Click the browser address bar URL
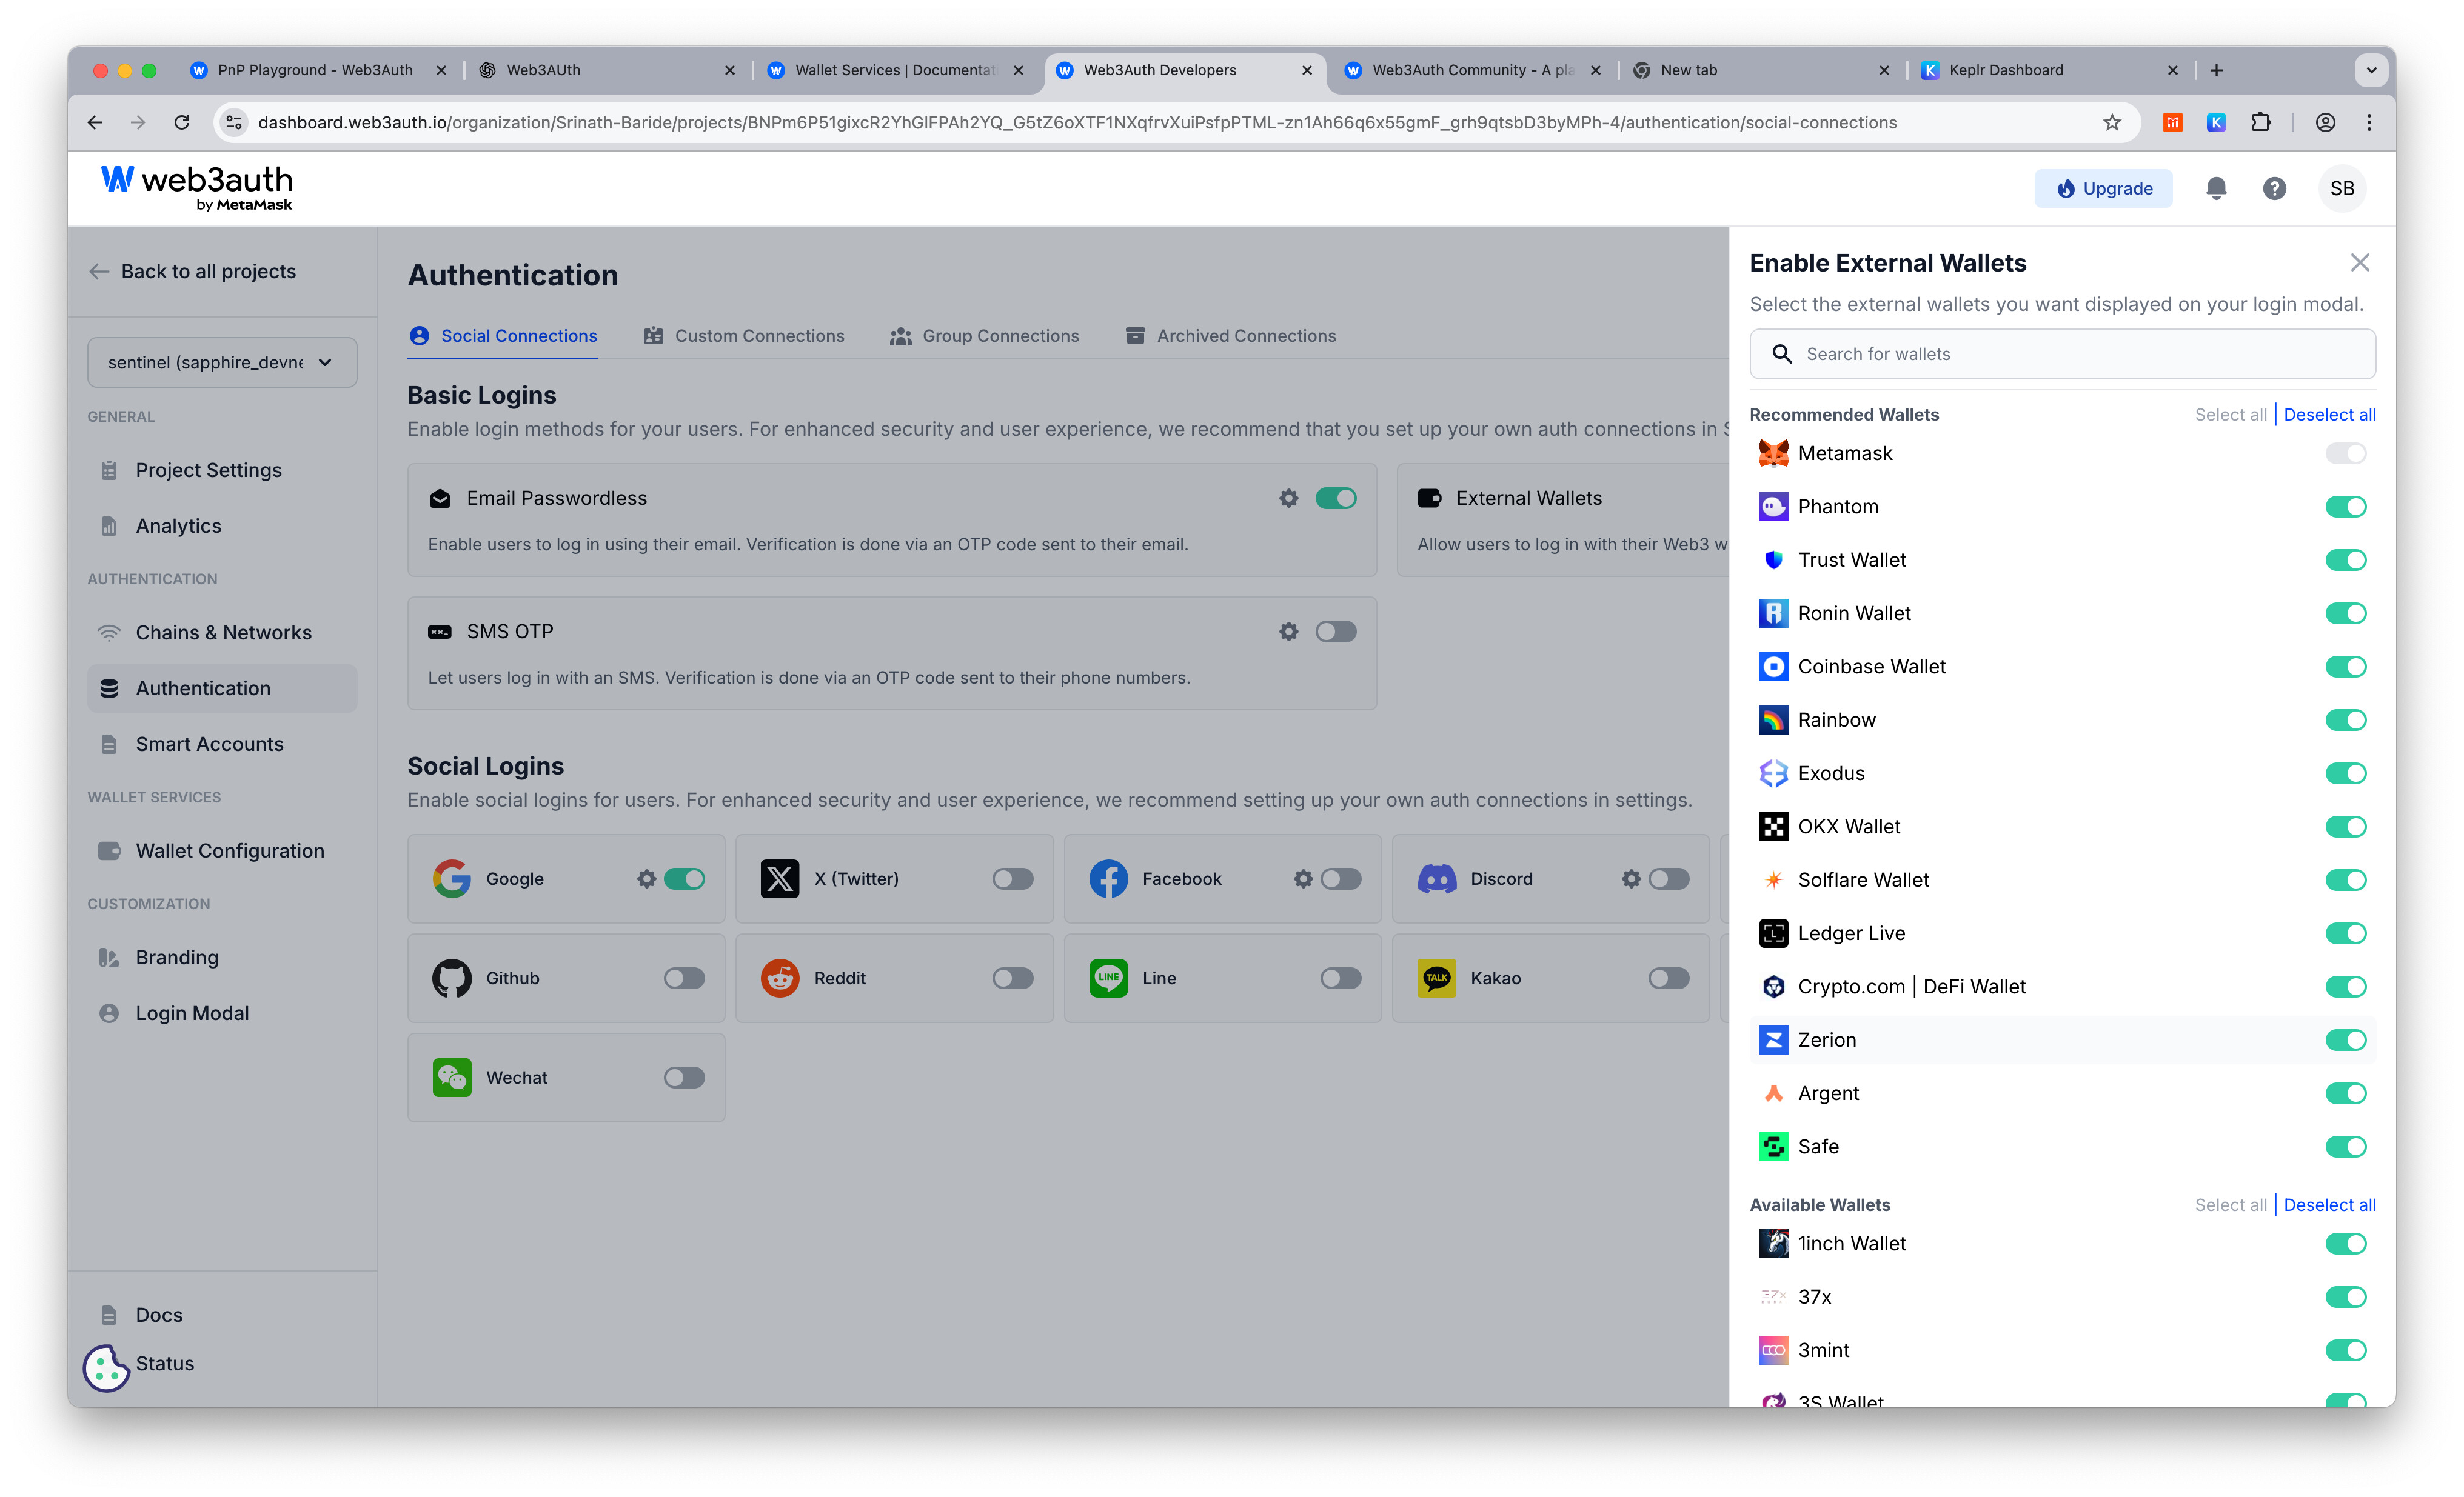 pos(1076,122)
